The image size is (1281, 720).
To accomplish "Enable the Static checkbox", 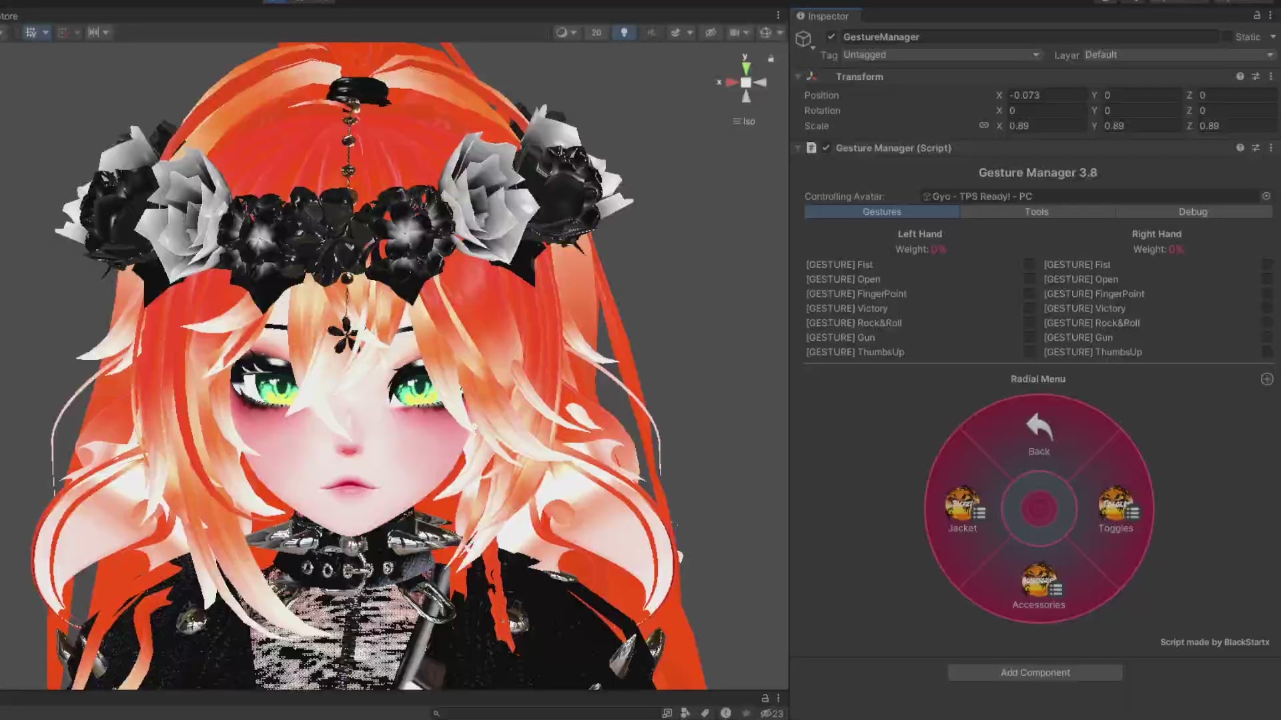I will point(1227,37).
